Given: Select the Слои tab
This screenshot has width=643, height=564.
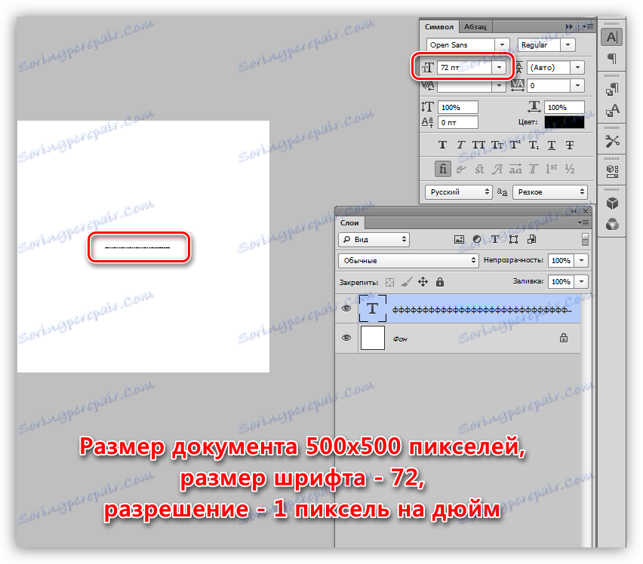Looking at the screenshot, I should click(349, 223).
